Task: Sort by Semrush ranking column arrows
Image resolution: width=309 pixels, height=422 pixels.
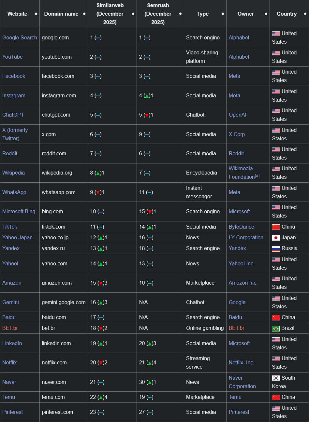Action: 180,14
